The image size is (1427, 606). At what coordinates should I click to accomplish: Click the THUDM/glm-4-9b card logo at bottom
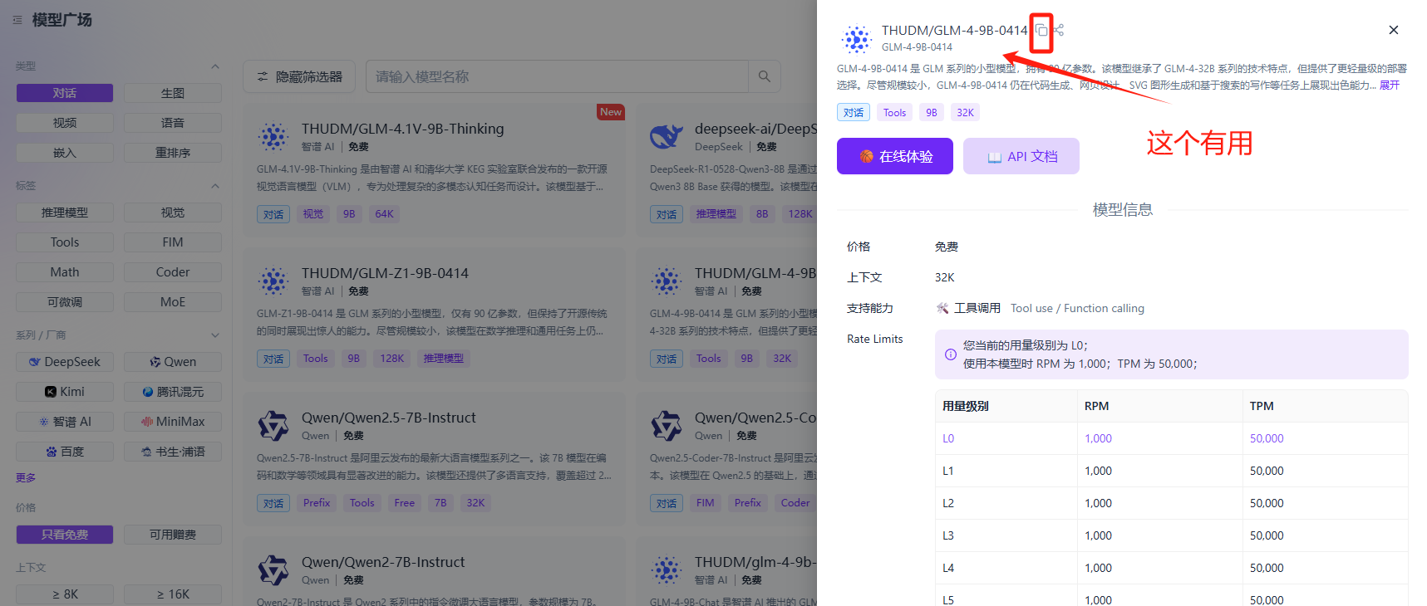click(x=666, y=570)
